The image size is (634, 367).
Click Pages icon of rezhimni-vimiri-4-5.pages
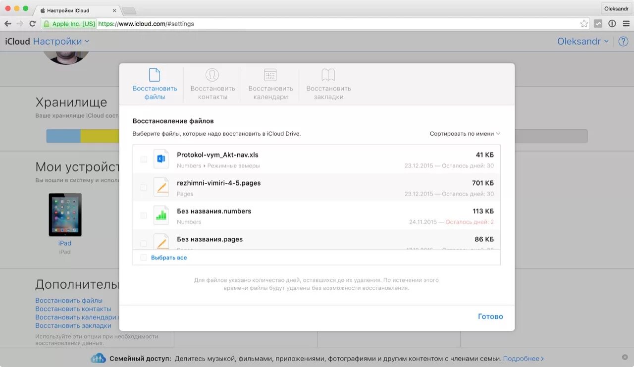(161, 187)
